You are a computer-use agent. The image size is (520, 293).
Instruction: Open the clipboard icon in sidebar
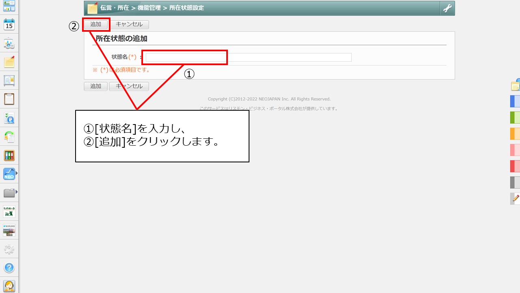click(x=9, y=99)
